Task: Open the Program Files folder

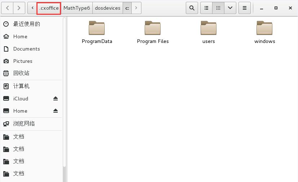Action: tap(153, 32)
